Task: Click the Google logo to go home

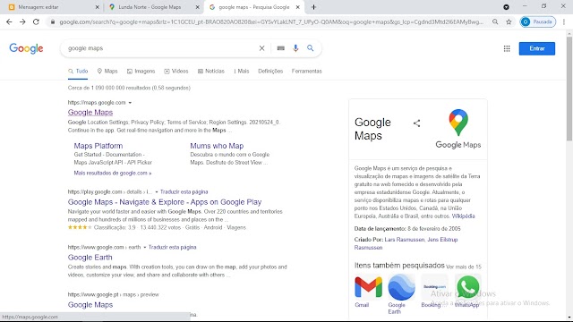Action: click(26, 48)
